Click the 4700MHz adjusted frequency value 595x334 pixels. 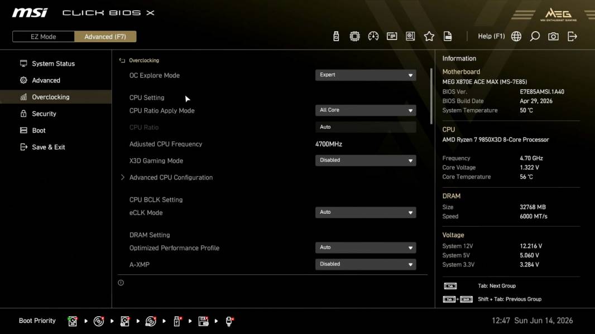click(329, 144)
